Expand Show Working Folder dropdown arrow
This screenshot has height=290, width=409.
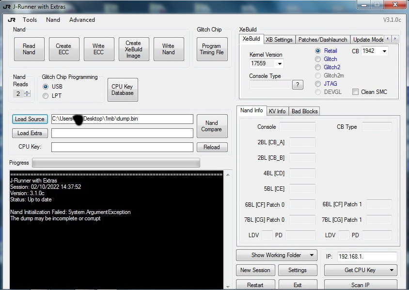pyautogui.click(x=312, y=255)
